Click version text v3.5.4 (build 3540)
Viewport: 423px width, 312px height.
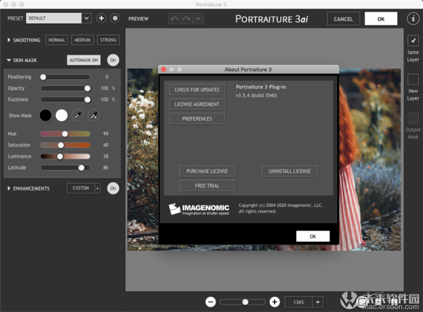[x=257, y=96]
